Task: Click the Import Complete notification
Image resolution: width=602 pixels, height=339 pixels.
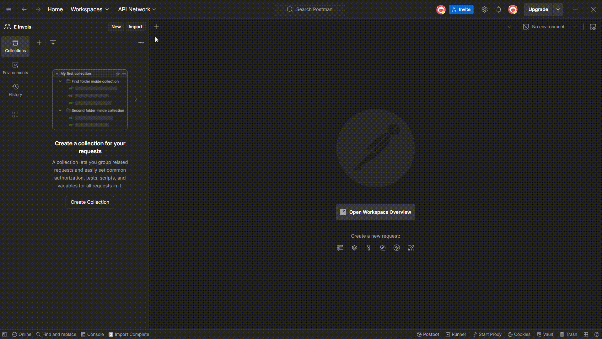Action: (129, 334)
